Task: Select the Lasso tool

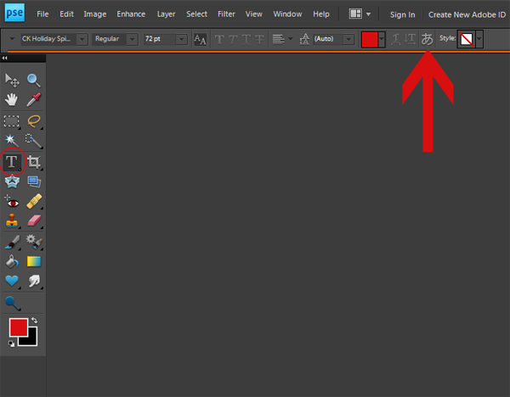Action: pyautogui.click(x=34, y=121)
